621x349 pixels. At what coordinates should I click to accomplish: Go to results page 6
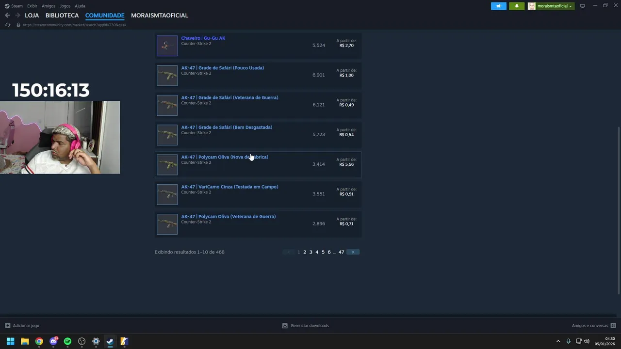(329, 252)
